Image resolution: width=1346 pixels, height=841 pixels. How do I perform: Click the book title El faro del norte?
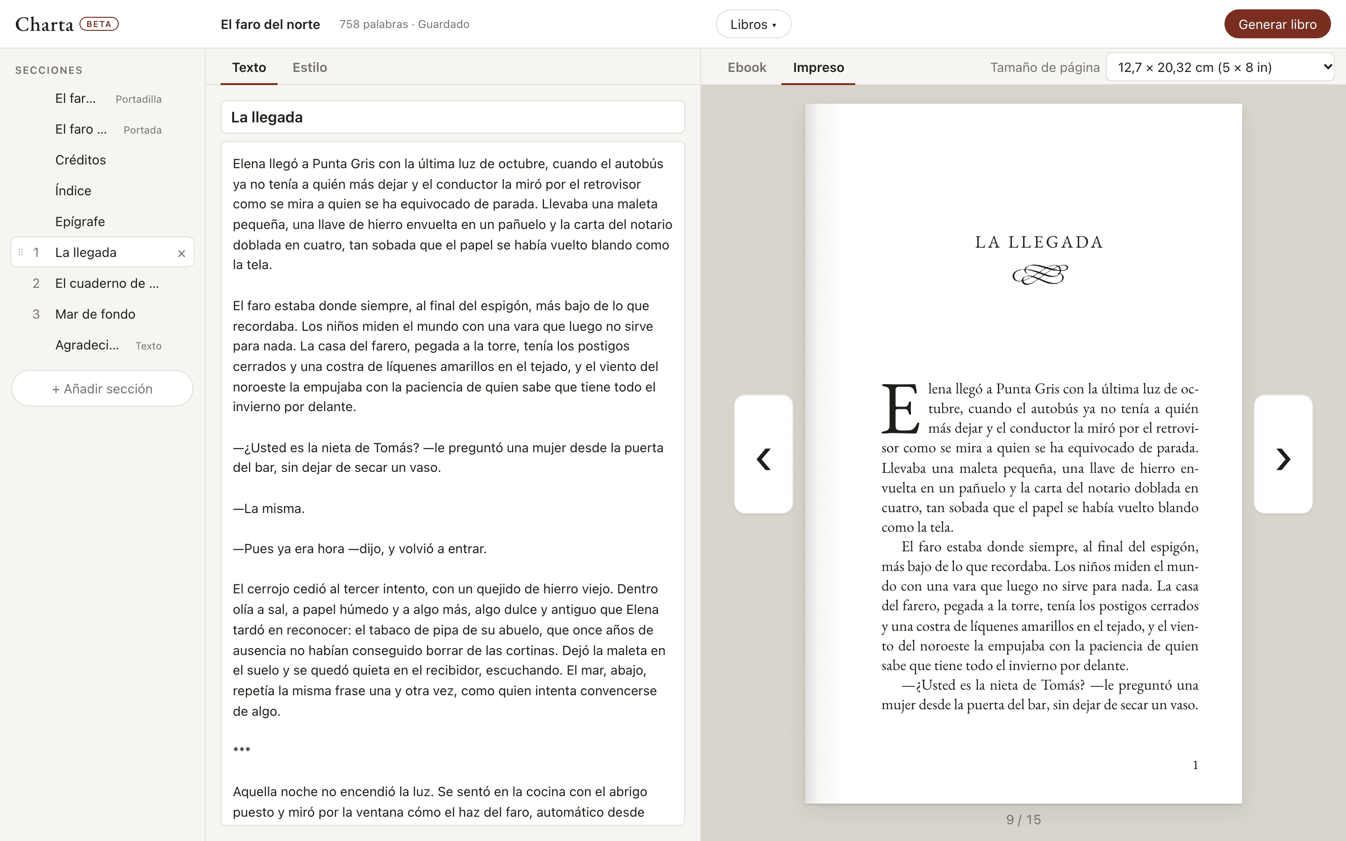click(x=270, y=24)
